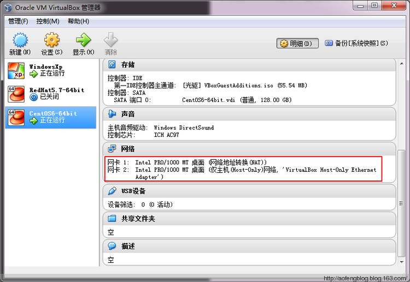Click the VirtualBox cube icon in title bar
The height and width of the screenshot is (282, 410).
click(8, 8)
